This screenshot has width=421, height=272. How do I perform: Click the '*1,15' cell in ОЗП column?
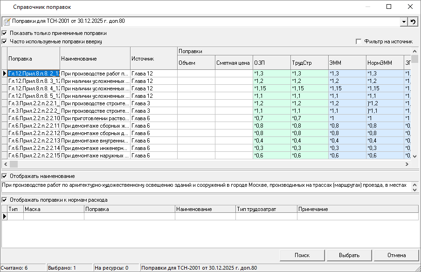point(272,88)
